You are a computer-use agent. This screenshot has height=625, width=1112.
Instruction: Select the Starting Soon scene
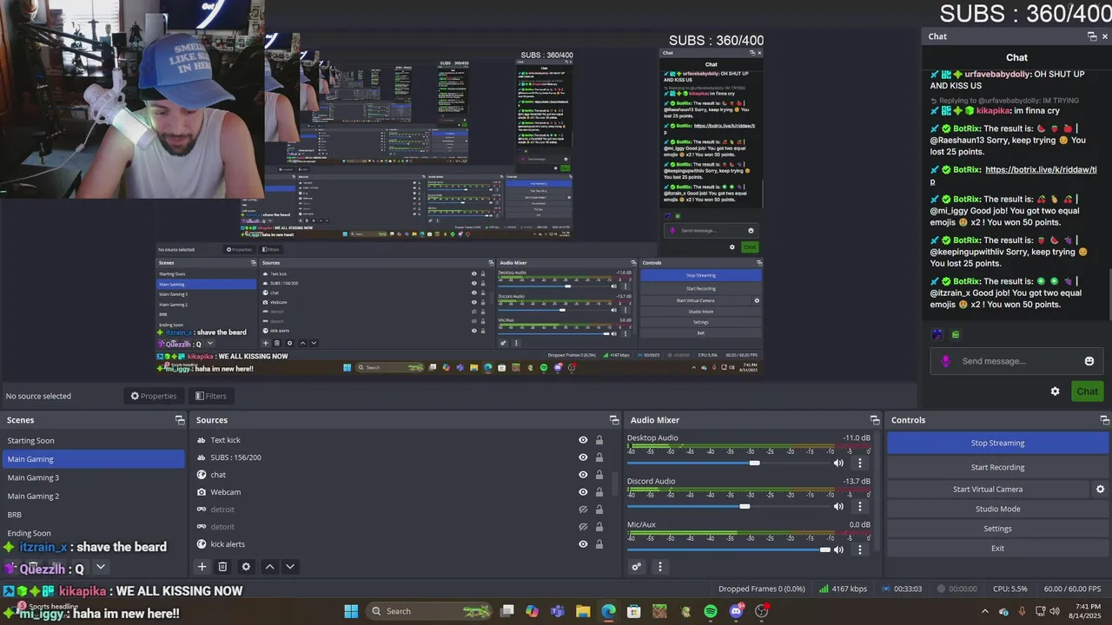(92, 440)
